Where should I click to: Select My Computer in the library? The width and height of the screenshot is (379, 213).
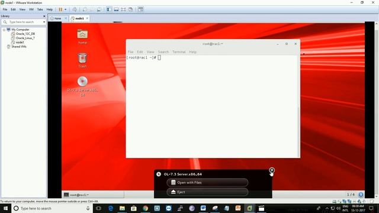click(x=20, y=30)
